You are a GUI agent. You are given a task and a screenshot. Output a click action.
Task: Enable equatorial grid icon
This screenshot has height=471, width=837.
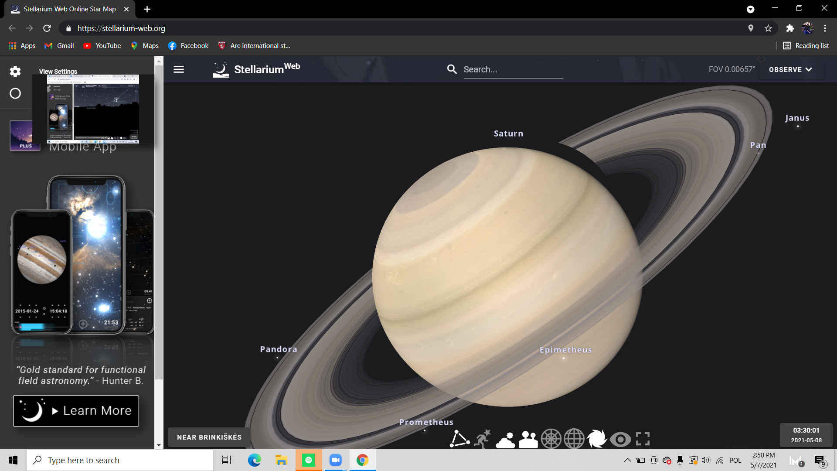click(x=574, y=439)
